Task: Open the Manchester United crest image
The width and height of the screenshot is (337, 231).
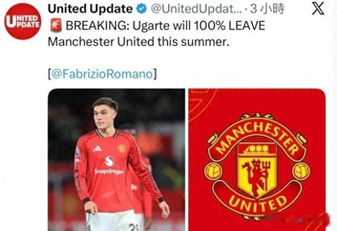Action: coord(257,160)
